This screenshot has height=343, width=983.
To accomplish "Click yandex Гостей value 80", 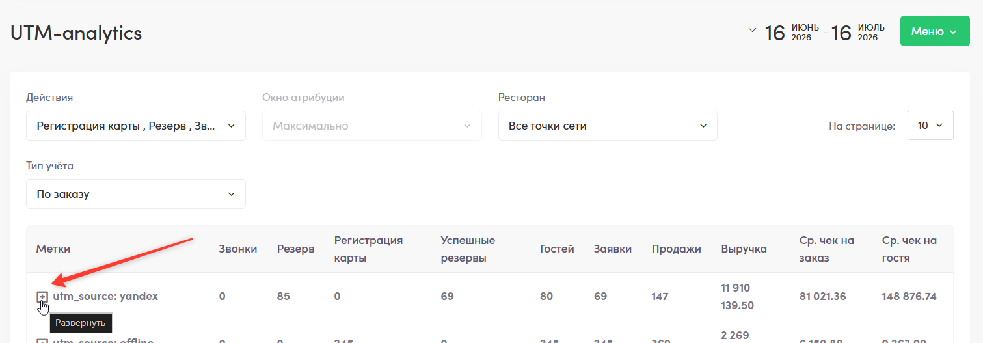I will [546, 297].
